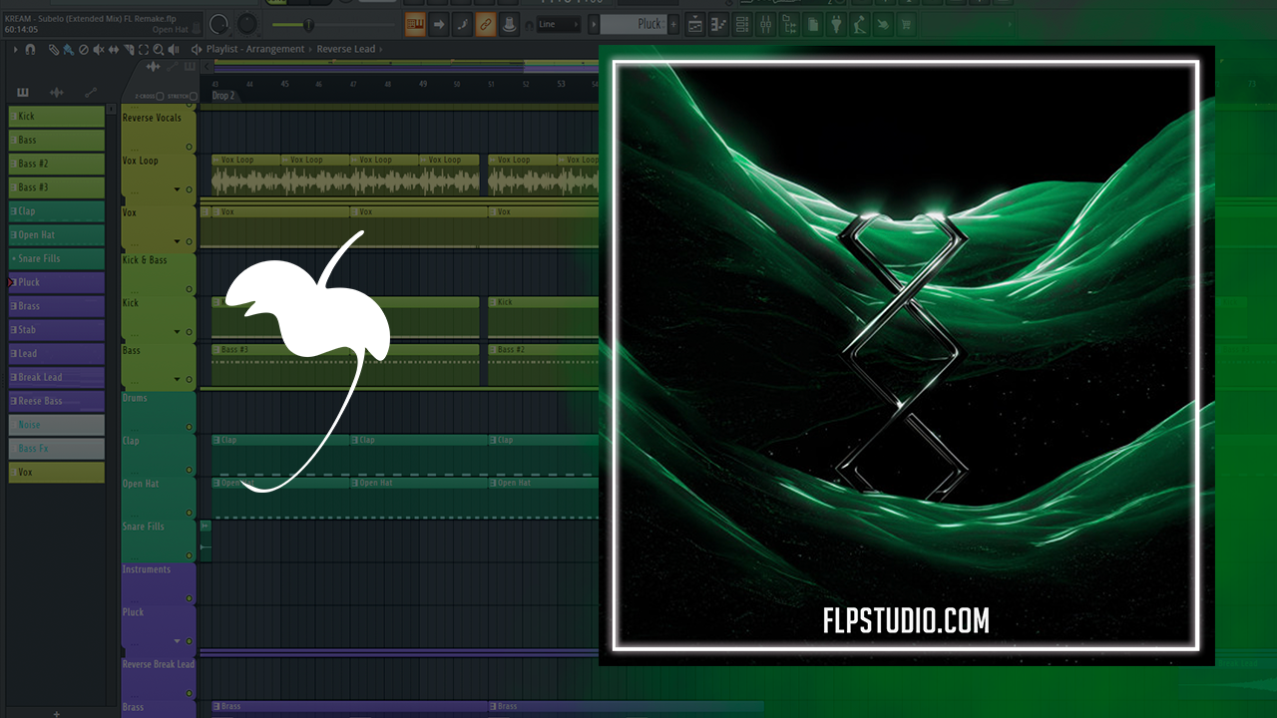This screenshot has width=1277, height=718.
Task: Click the Reverse Lead breadcrumb item
Action: click(x=345, y=49)
